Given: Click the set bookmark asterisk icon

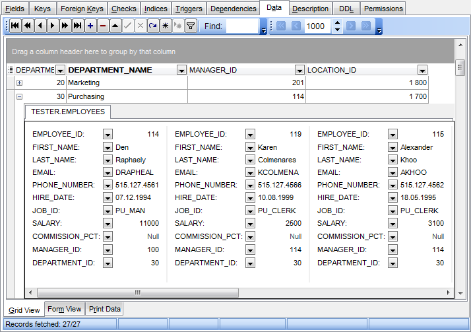Looking at the screenshot, I should pyautogui.click(x=166, y=26).
